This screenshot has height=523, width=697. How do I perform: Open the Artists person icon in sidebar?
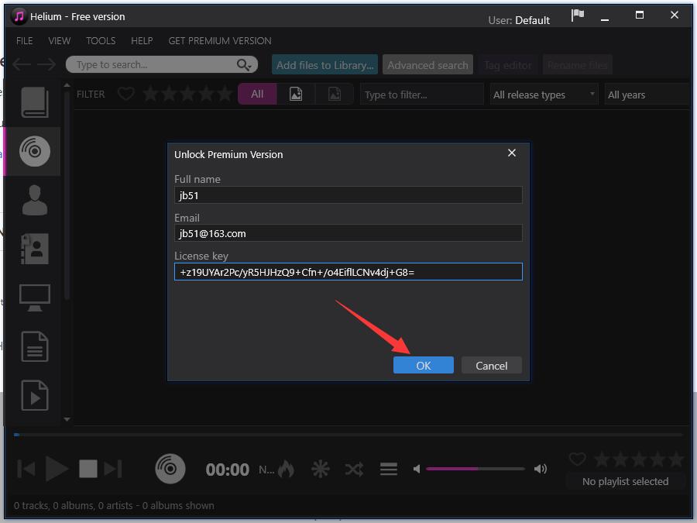[35, 200]
